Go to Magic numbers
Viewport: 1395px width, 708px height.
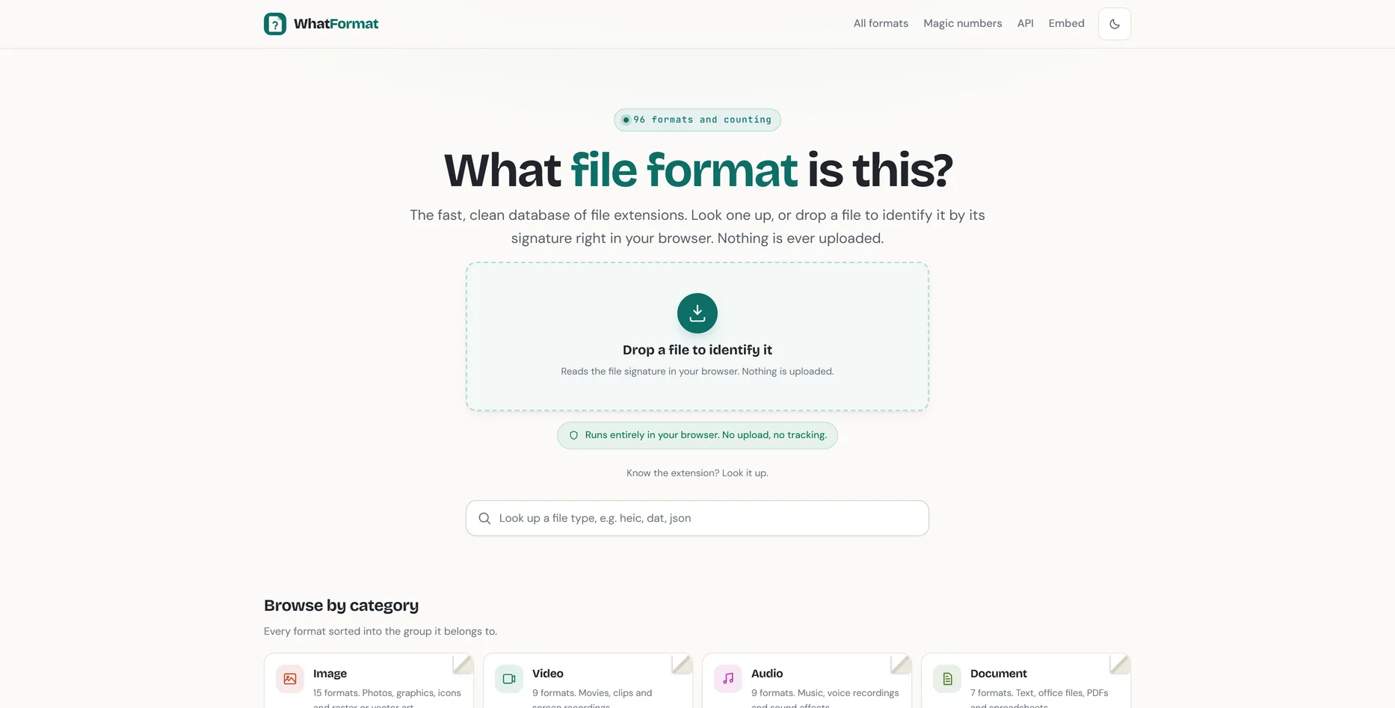(x=962, y=23)
